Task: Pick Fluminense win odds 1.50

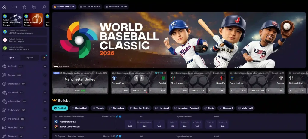Action: [180, 91]
